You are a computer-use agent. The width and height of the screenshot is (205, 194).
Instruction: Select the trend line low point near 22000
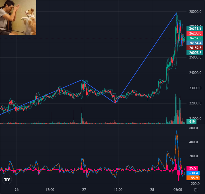coord(115,103)
